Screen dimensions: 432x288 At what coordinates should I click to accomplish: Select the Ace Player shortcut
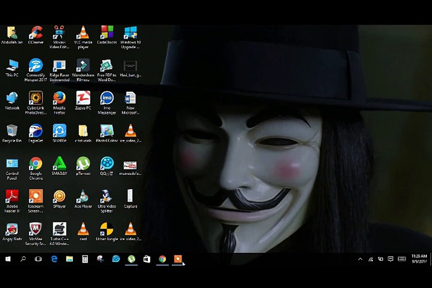[x=83, y=199]
